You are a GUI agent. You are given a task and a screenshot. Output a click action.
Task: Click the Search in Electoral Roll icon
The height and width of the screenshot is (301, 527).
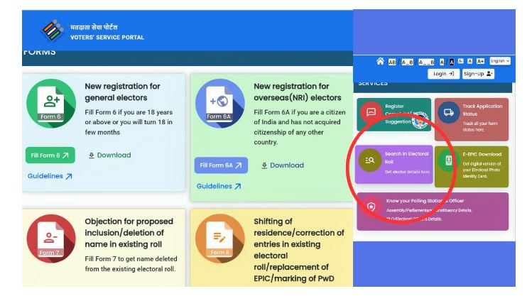coord(370,160)
